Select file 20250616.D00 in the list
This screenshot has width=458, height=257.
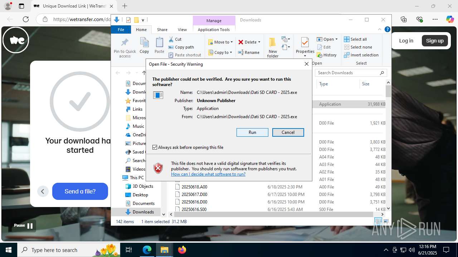(194, 202)
